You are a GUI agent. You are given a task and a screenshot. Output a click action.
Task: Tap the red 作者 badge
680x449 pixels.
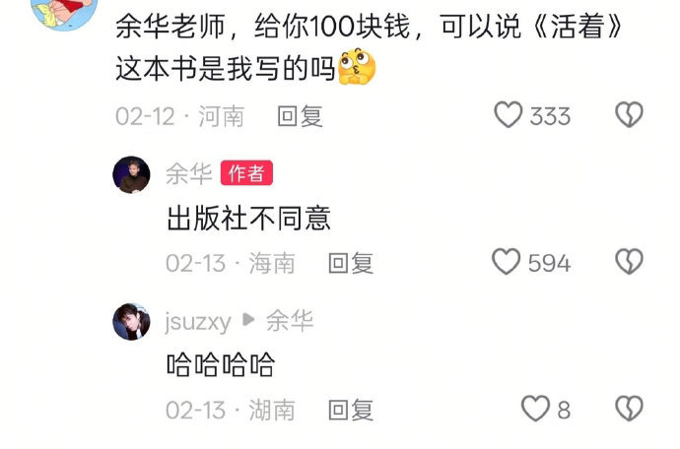246,173
